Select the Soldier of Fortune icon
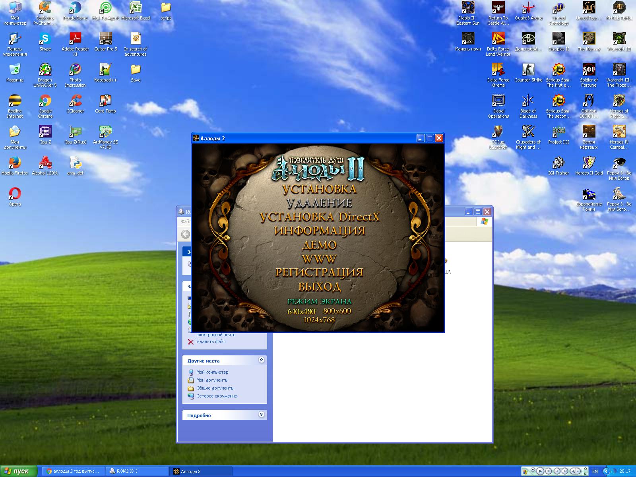The width and height of the screenshot is (636, 477). [589, 76]
